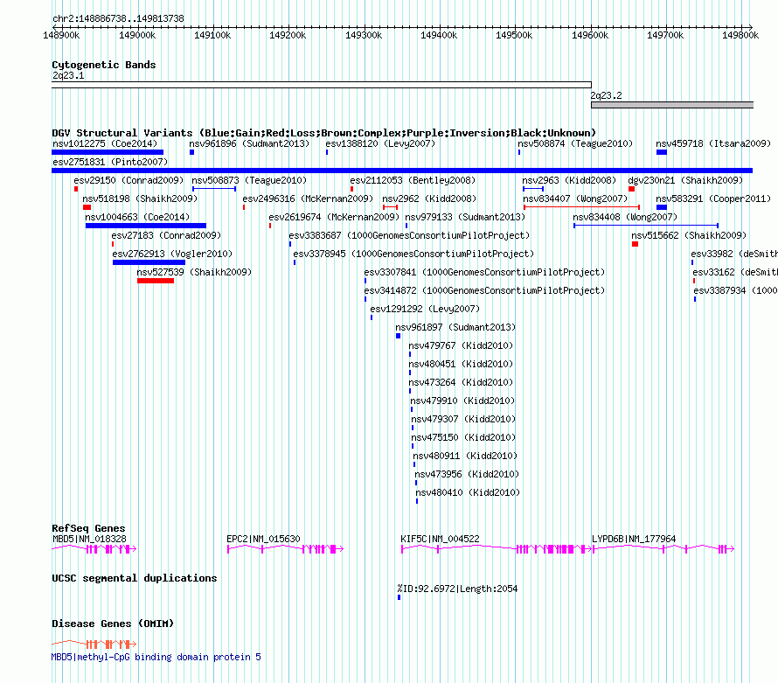This screenshot has width=778, height=683.
Task: Click the nsv1012275 (Coe2014) gain bar
Action: 108,152
